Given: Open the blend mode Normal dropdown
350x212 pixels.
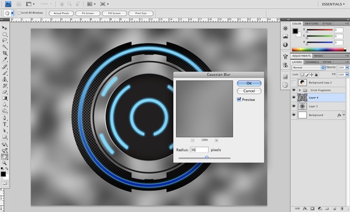Looking at the screenshot, I should point(308,68).
